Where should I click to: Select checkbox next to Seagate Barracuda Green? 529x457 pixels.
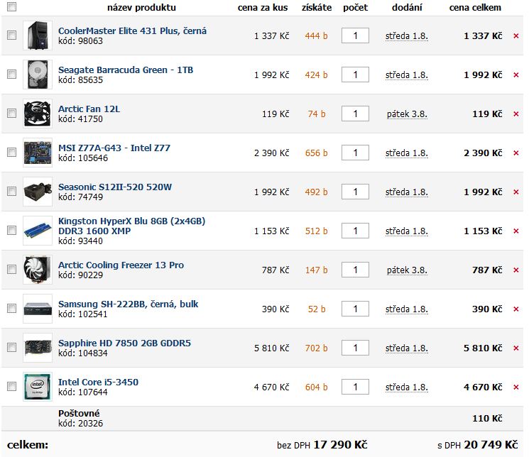coord(11,75)
